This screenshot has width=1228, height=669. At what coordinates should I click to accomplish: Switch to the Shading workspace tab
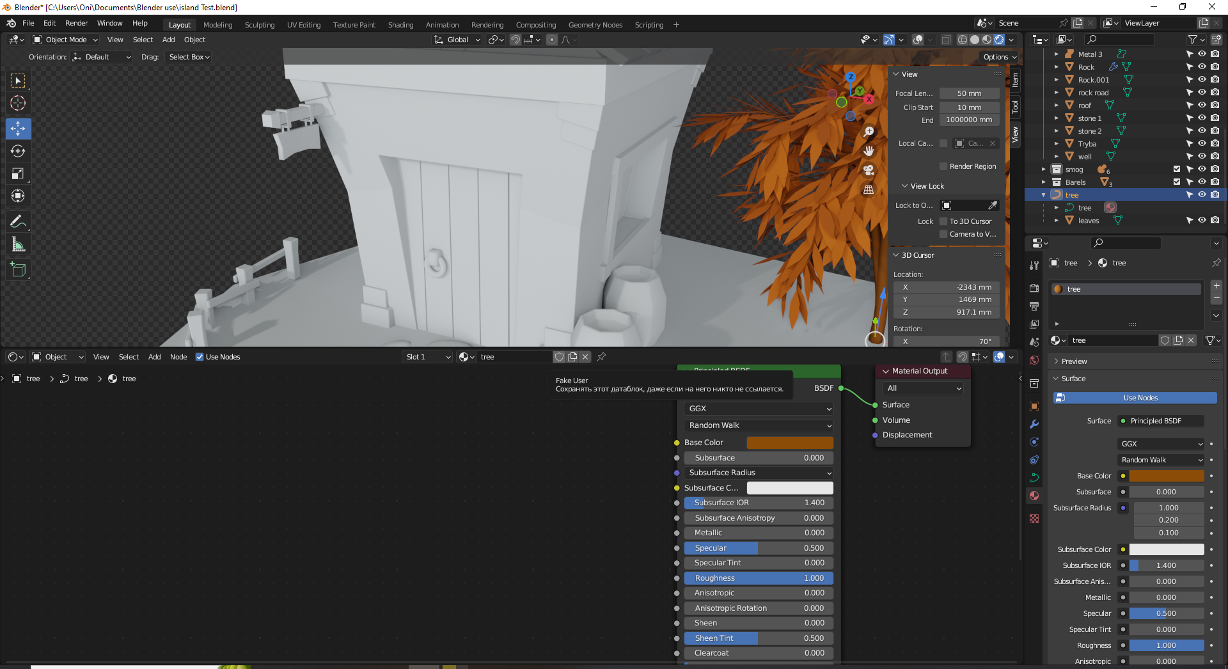[x=400, y=24]
